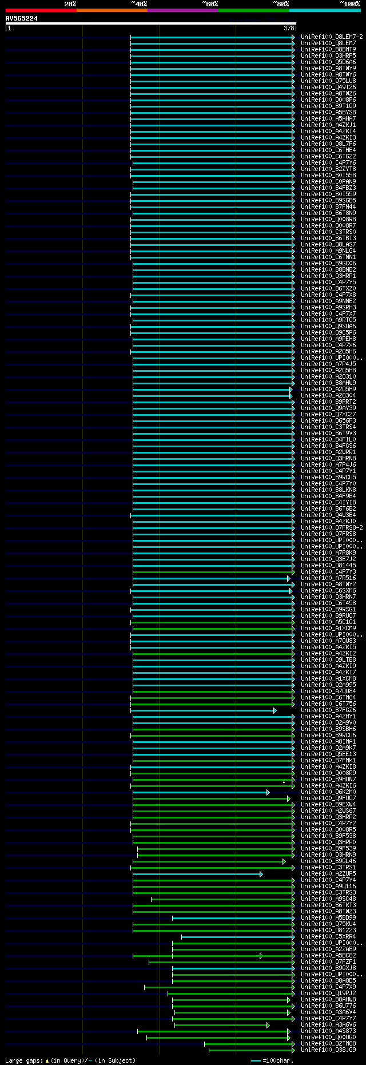Image resolution: width=366 pixels, height=1065 pixels.
Task: Select hit UniRef100_A5BD99
Action: (328, 917)
